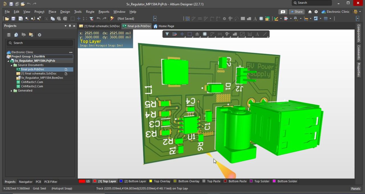Click the Cut scissors icon in toolbar
This screenshot has height=194, width=365.
(46, 18)
